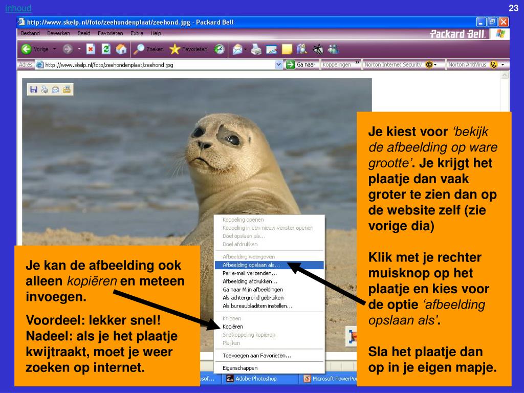
Task: Switch to Adobe Photoshop taskbar button
Action: click(259, 379)
